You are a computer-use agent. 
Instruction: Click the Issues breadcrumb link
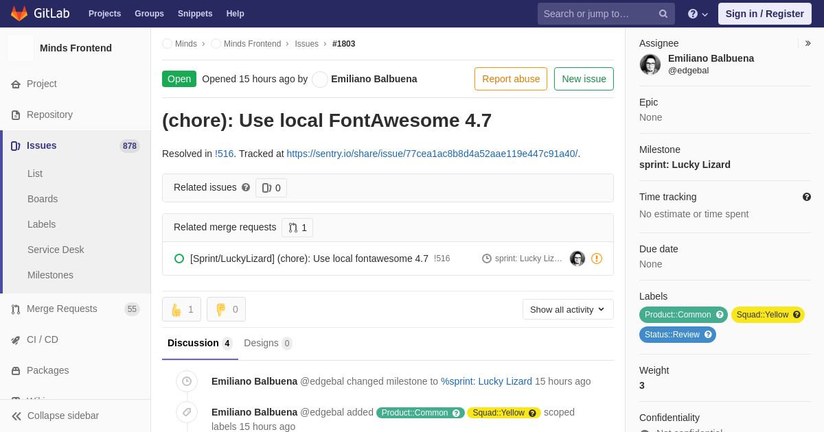[x=306, y=44]
